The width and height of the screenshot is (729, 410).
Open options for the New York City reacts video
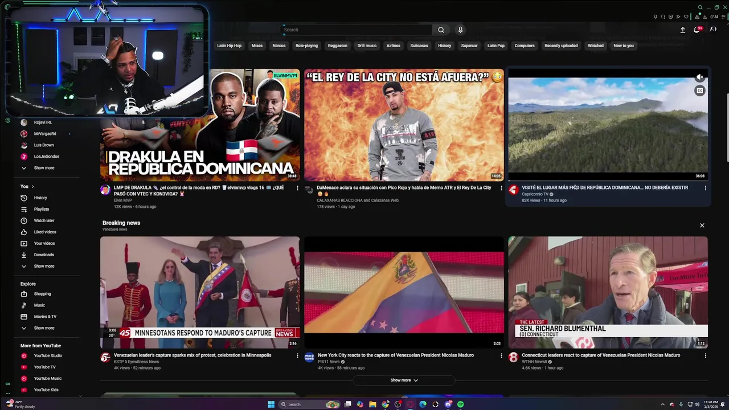[x=501, y=355]
